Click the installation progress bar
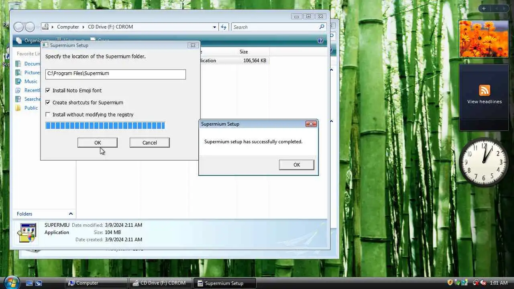514x289 pixels. [x=105, y=126]
